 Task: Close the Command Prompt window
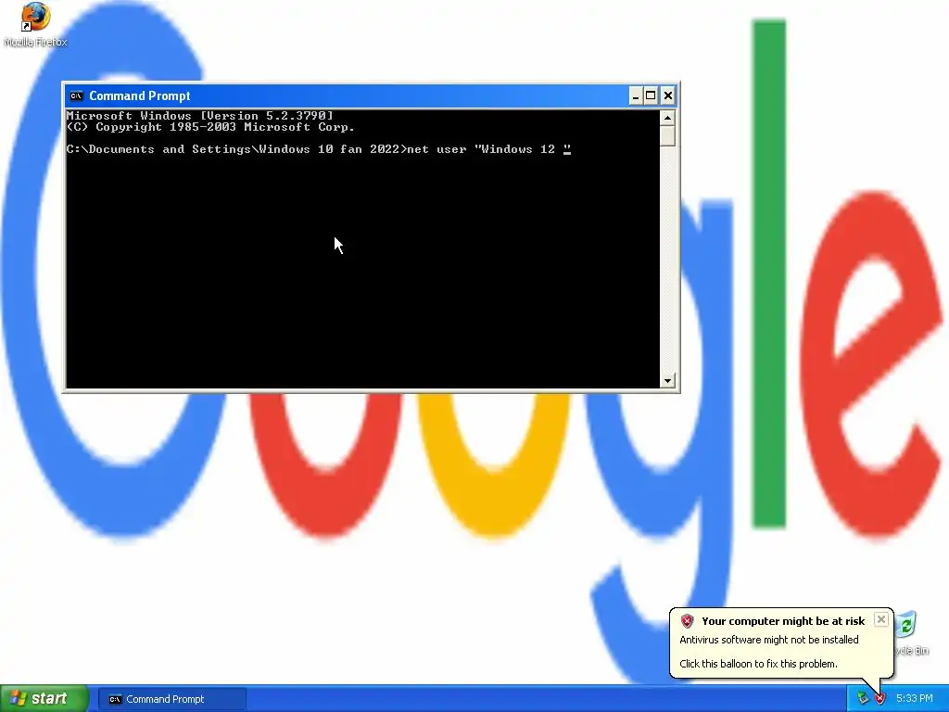tap(667, 95)
